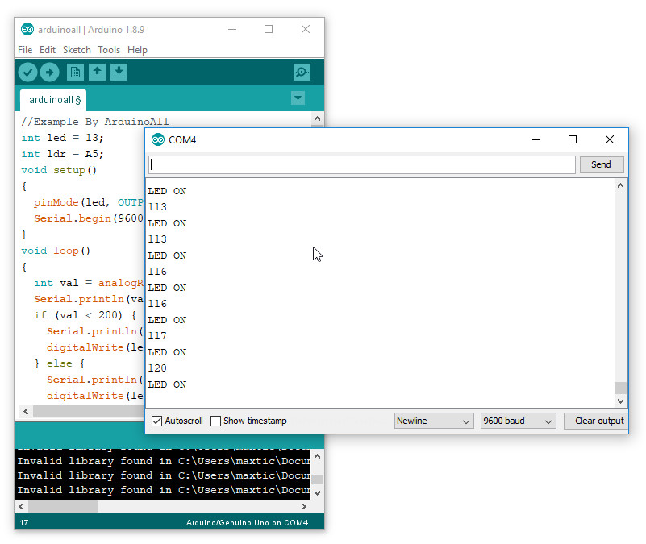Click the serial output scrollbar down arrow
This screenshot has width=646, height=544.
[620, 401]
